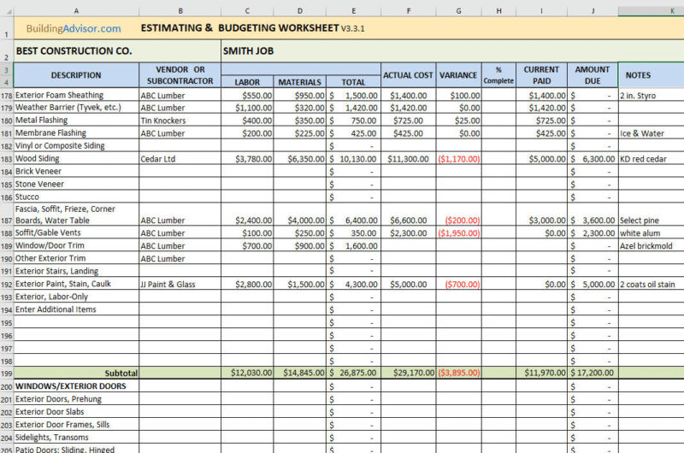684x453 pixels.
Task: Select the Cedar Ltd vendor cell
Action: coord(180,159)
